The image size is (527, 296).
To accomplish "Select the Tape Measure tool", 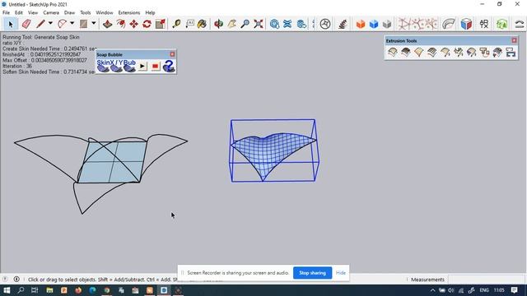I will click(x=176, y=24).
